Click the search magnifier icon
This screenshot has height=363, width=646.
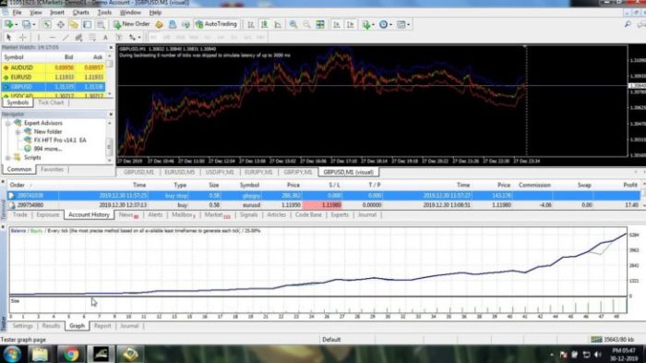pos(628,24)
